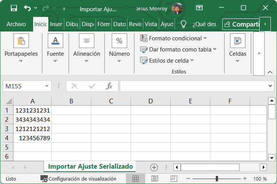277x184 pixels.
Task: Open the Portapapeles paste group
Action: click(21, 48)
